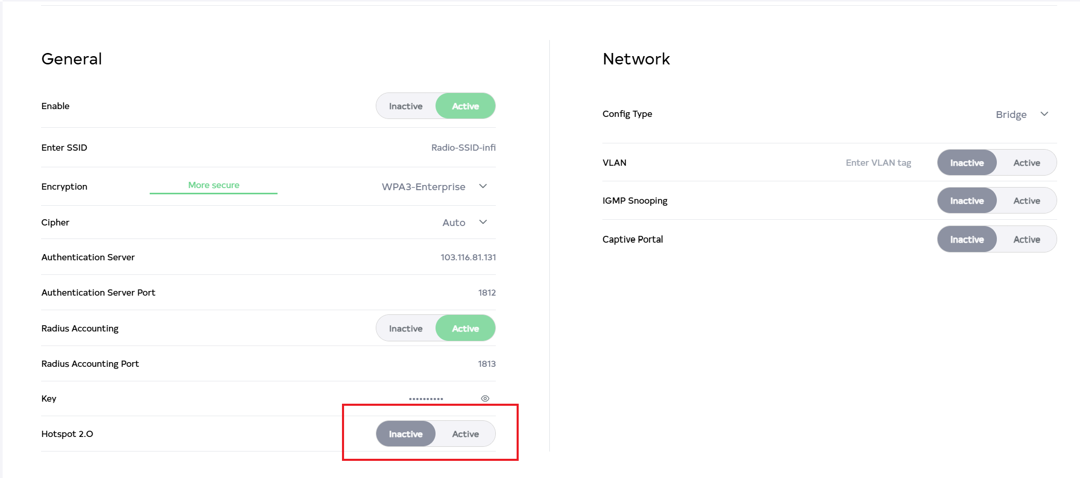Click the Config Type chevron arrow

(x=1044, y=114)
